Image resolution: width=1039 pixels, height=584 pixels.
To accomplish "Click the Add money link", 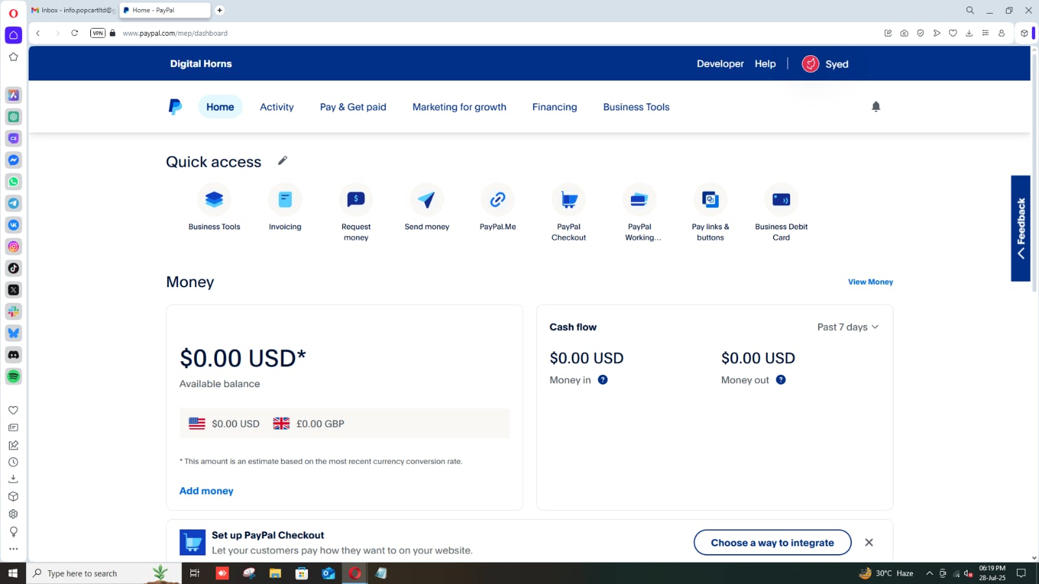I will point(206,491).
